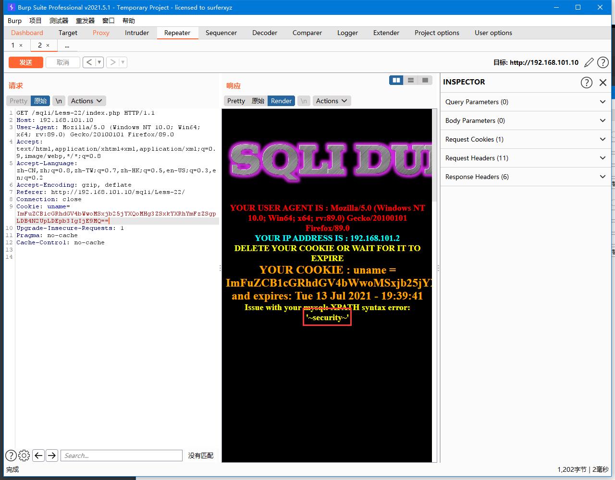The width and height of the screenshot is (615, 480).
Task: Switch to the Intruder tab
Action: tap(137, 33)
